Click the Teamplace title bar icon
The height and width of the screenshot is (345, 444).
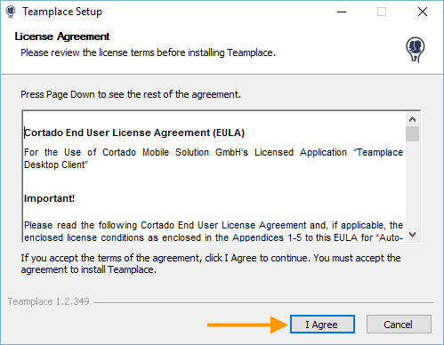(11, 12)
